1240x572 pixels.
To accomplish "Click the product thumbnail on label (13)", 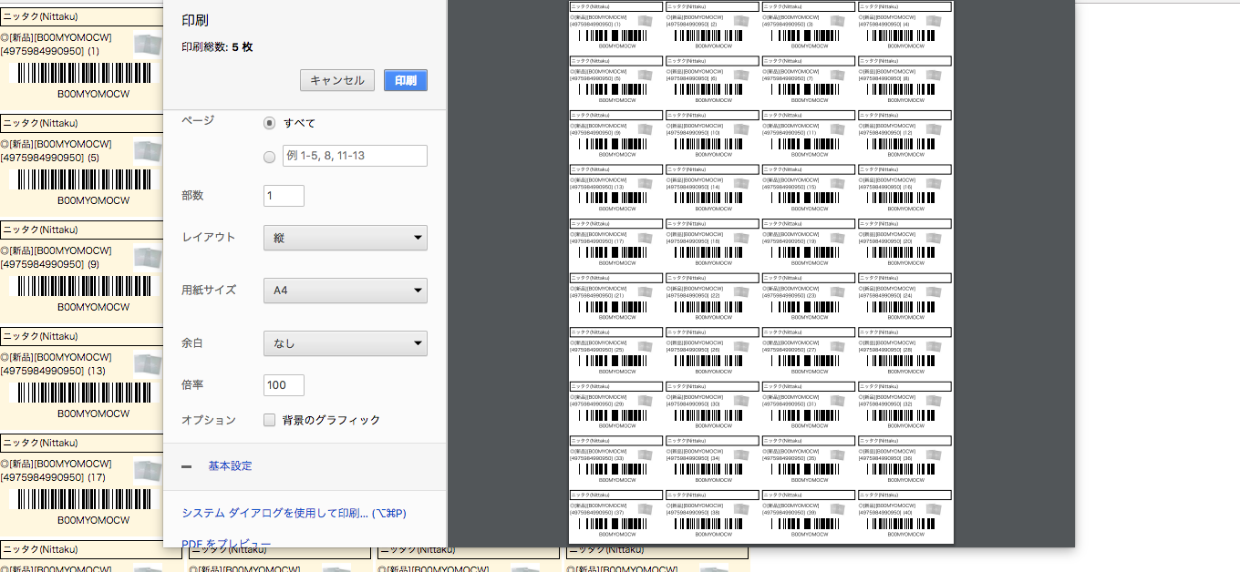I will pyautogui.click(x=147, y=364).
